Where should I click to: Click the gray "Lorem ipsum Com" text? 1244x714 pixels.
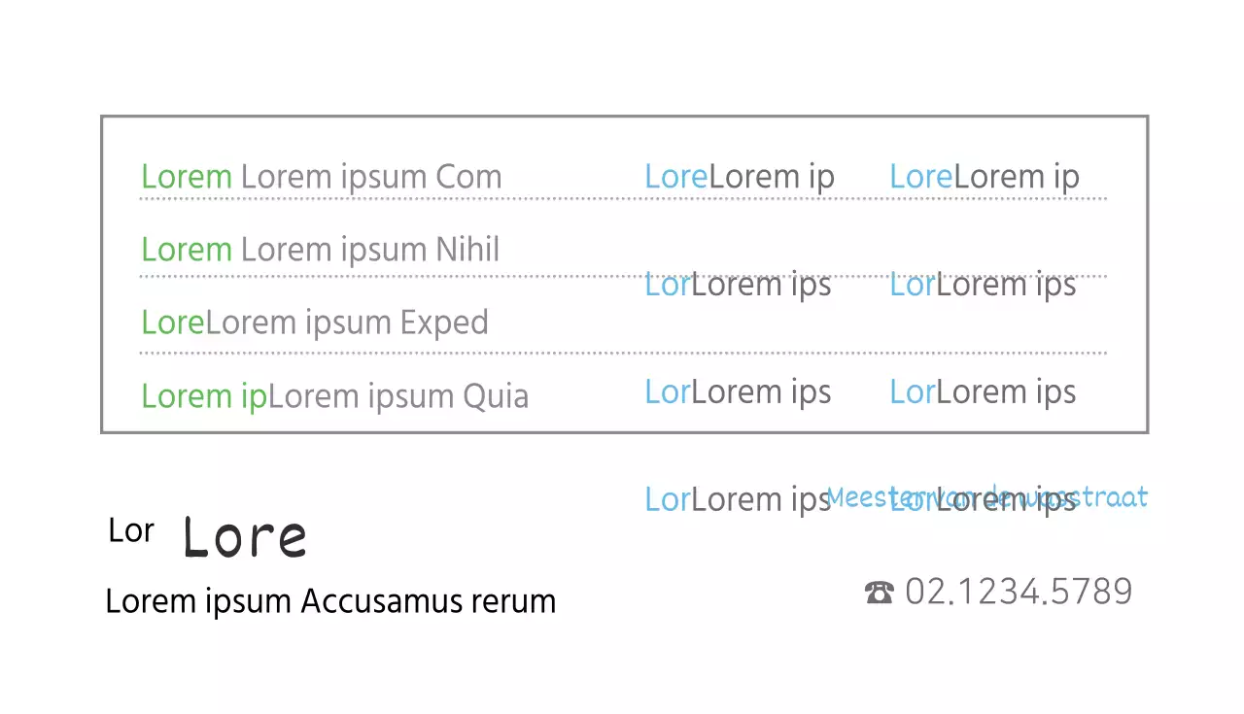coord(371,177)
